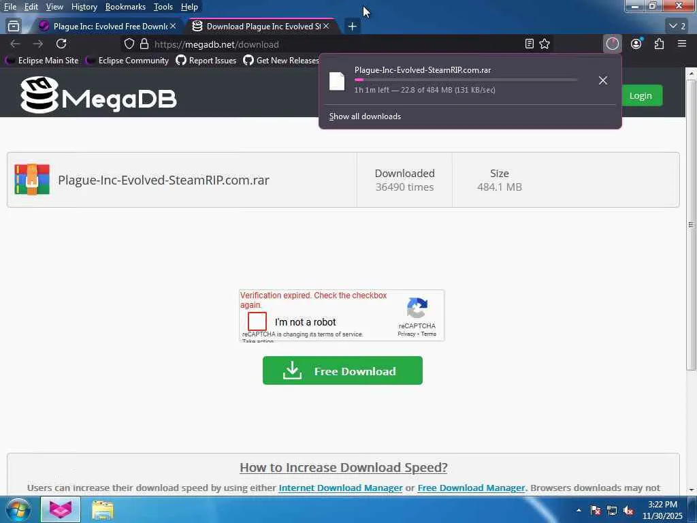The image size is (697, 523).
Task: Open Show all downloads
Action: 365,116
